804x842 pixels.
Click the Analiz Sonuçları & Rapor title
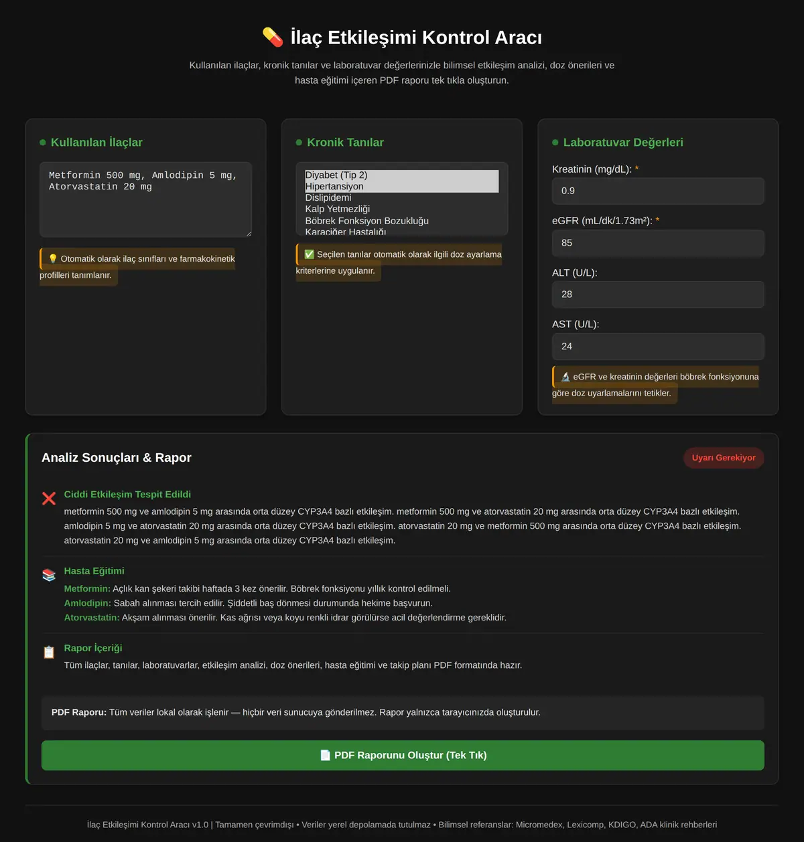[x=117, y=458]
